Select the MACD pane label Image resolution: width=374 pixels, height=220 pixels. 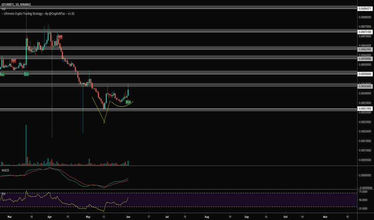(5, 170)
